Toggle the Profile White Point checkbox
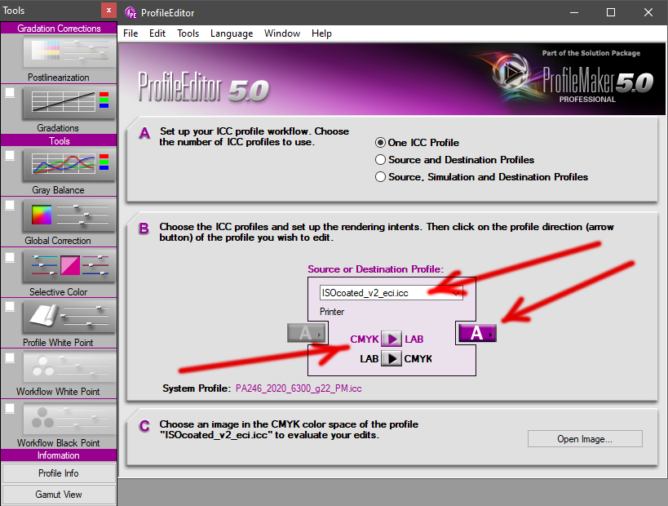 (x=10, y=307)
